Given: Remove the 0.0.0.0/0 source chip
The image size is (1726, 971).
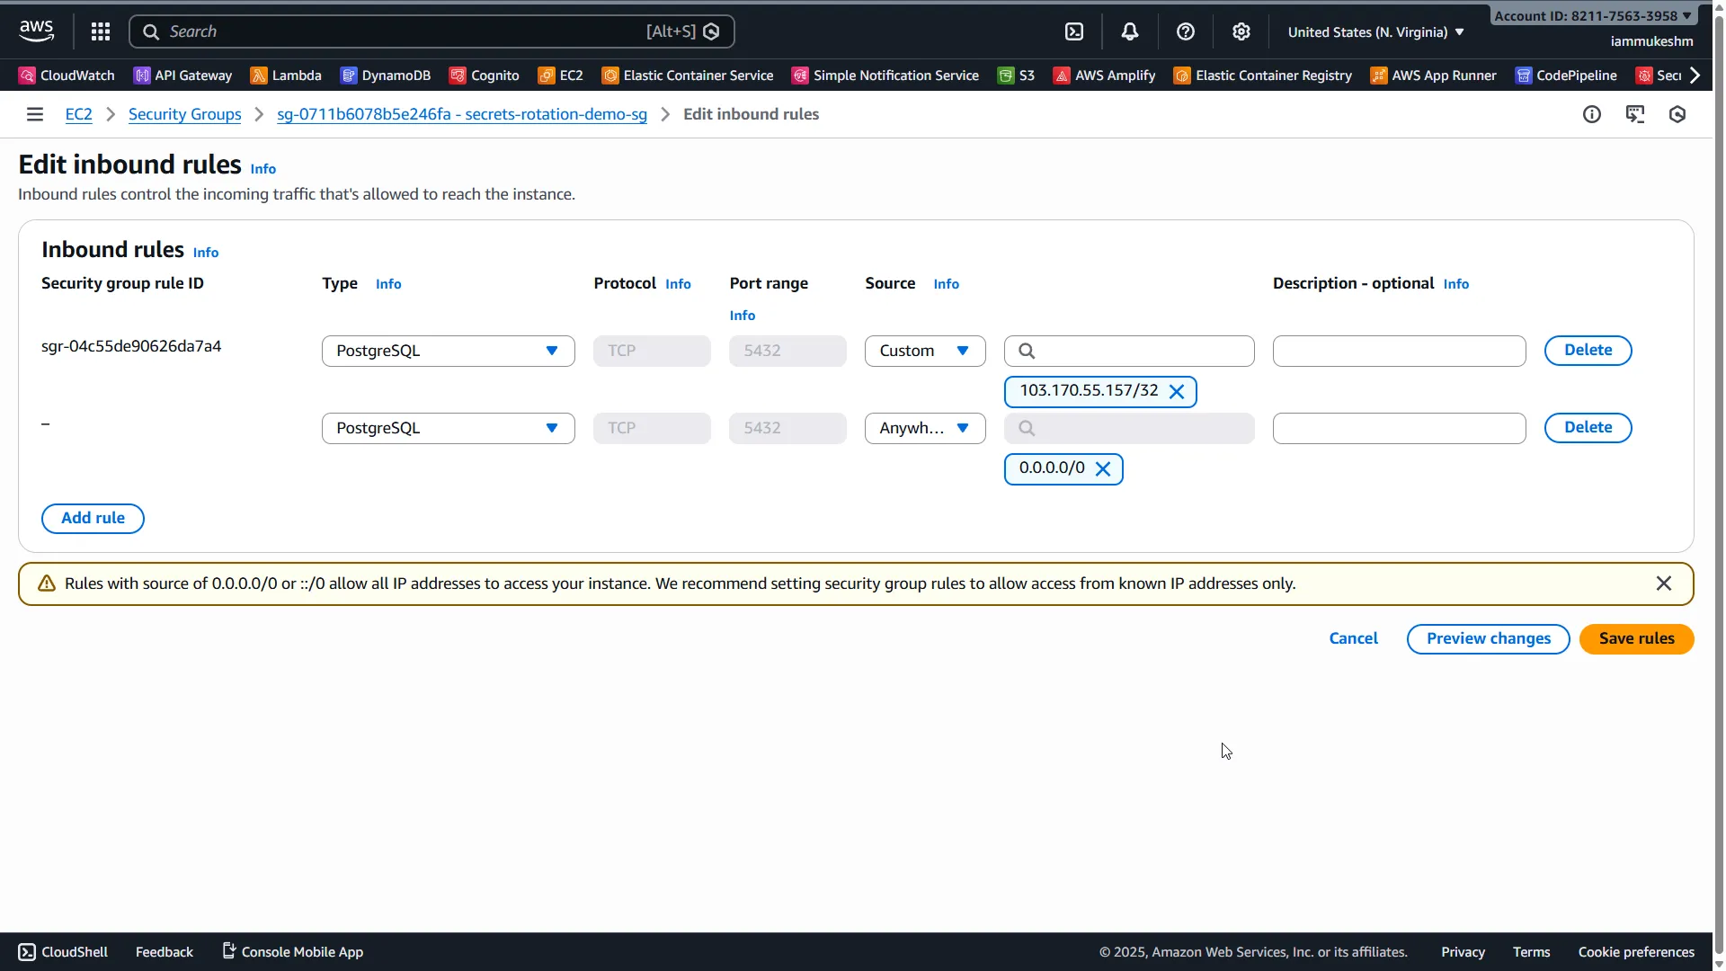Looking at the screenshot, I should point(1103,468).
